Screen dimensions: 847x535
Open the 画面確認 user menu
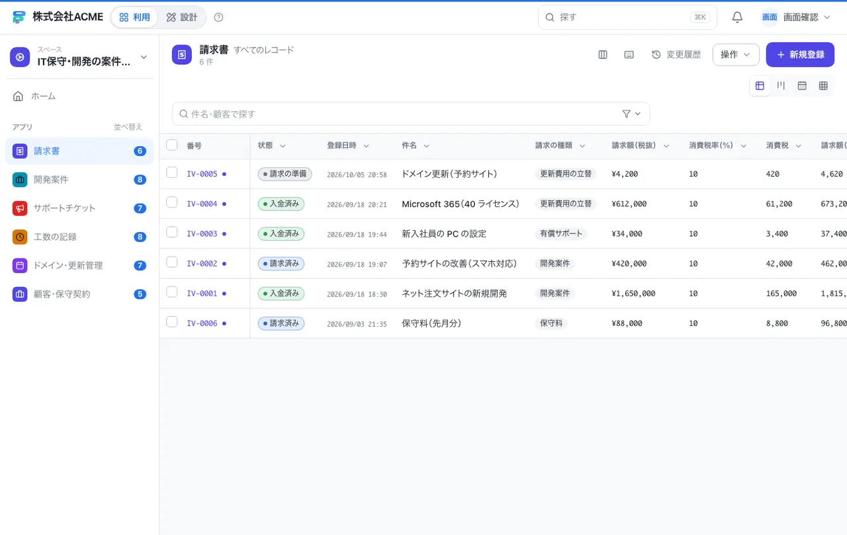pyautogui.click(x=796, y=17)
